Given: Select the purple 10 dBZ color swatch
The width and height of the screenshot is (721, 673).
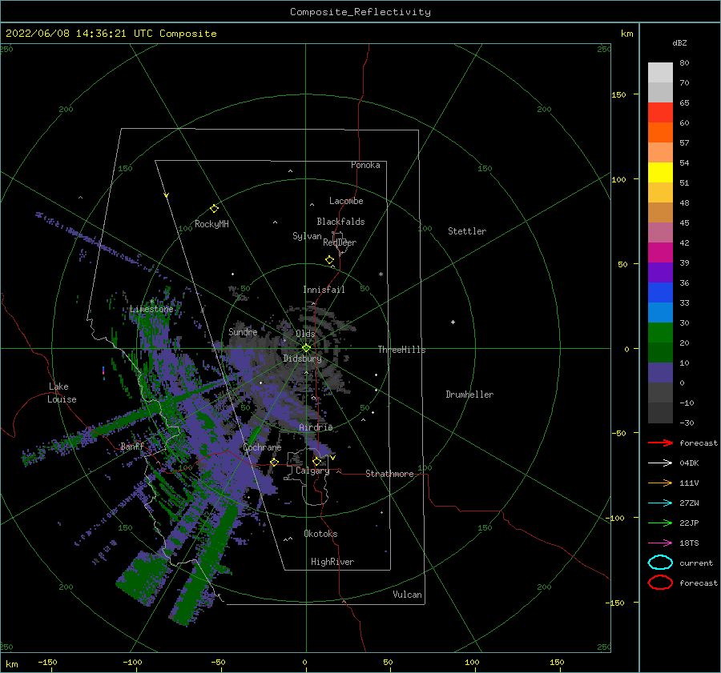Looking at the screenshot, I should click(x=660, y=373).
